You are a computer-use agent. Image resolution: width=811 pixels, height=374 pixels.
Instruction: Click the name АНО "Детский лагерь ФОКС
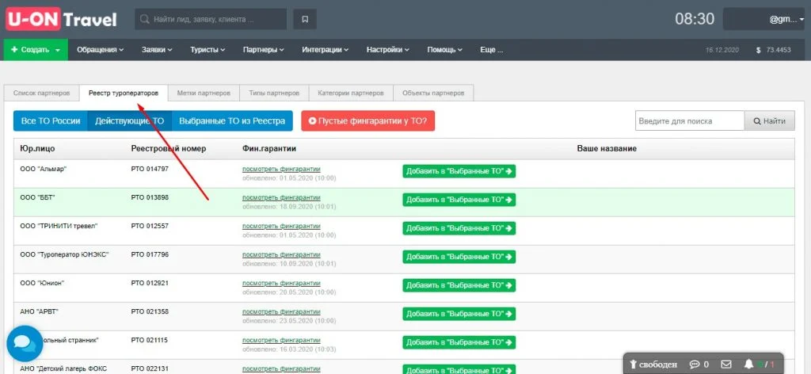point(63,368)
